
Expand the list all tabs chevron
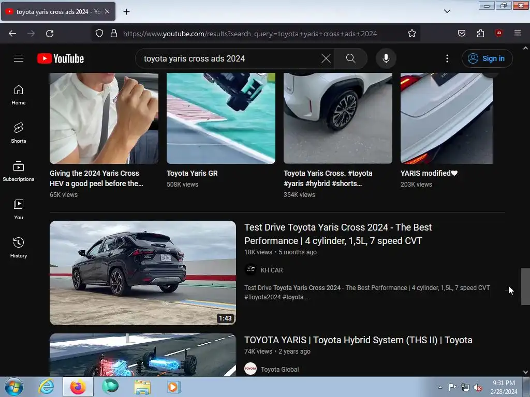pyautogui.click(x=447, y=11)
